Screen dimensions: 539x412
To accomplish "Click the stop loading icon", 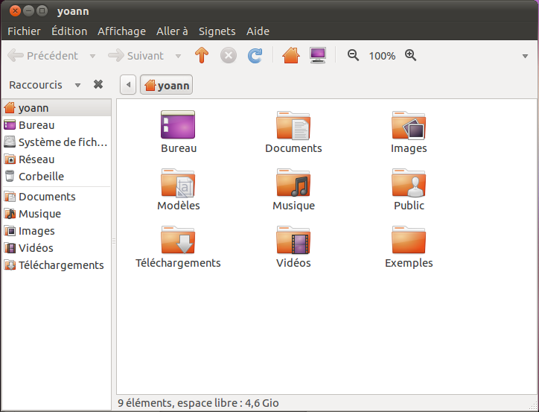I will [229, 55].
